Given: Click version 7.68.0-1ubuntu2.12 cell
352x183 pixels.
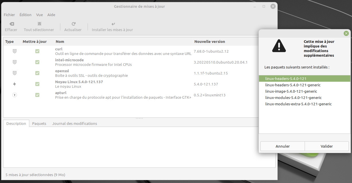Looking at the screenshot, I should [211, 51].
